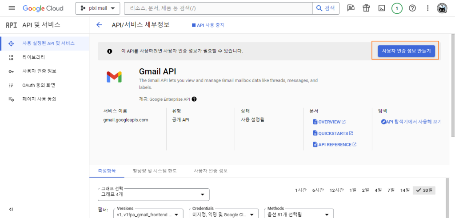Screen dimensions: 455x218
Task: Click the back arrow beside API/서비스 세부정보
Action: pos(99,25)
